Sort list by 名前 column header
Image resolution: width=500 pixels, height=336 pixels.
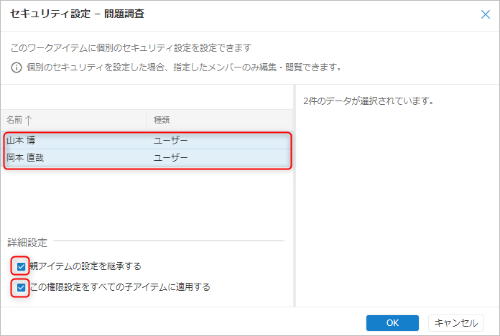[14, 120]
